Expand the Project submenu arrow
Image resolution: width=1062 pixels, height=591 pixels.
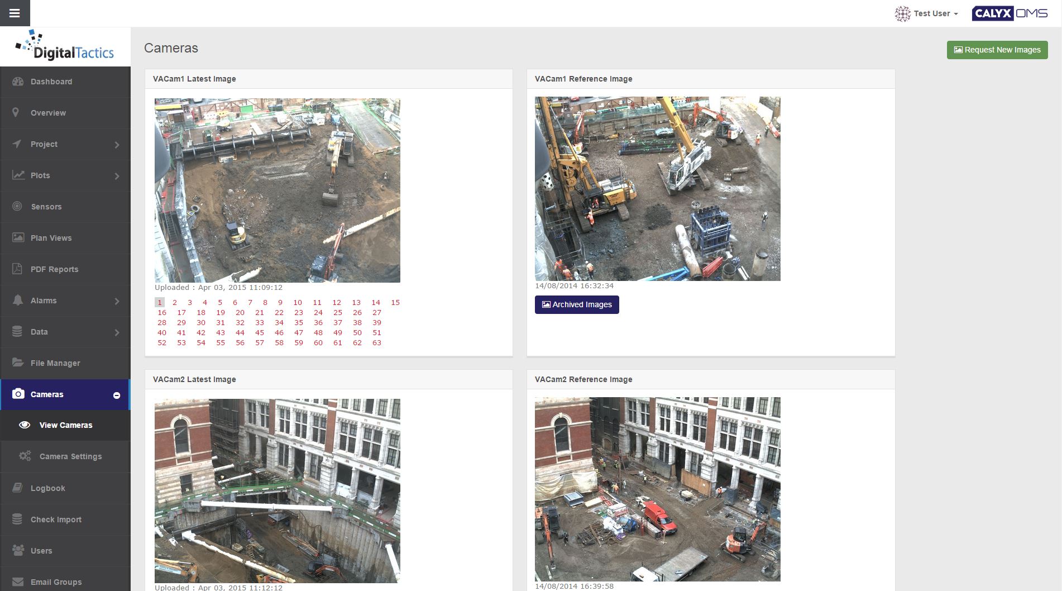(x=117, y=145)
